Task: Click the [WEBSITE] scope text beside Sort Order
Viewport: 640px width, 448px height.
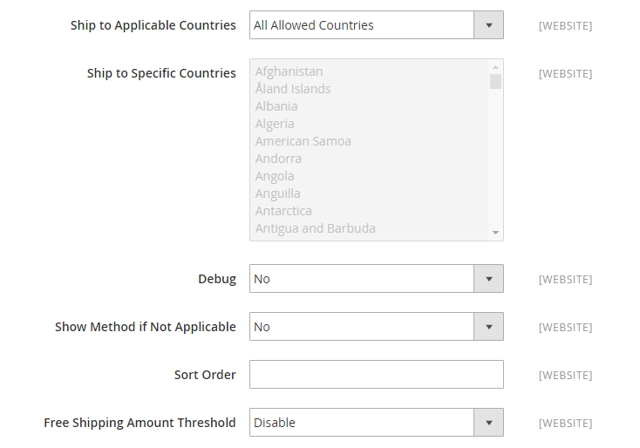Action: click(x=565, y=376)
